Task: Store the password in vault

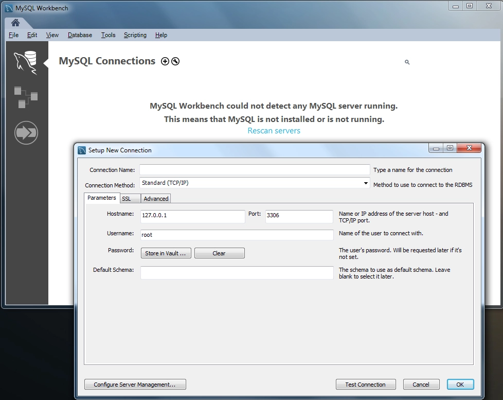Action: click(166, 253)
